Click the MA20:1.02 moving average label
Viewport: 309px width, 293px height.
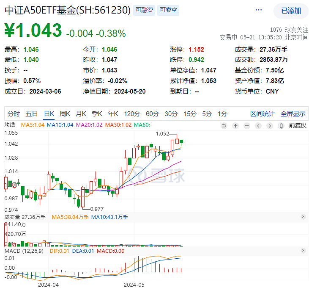(x=89, y=125)
